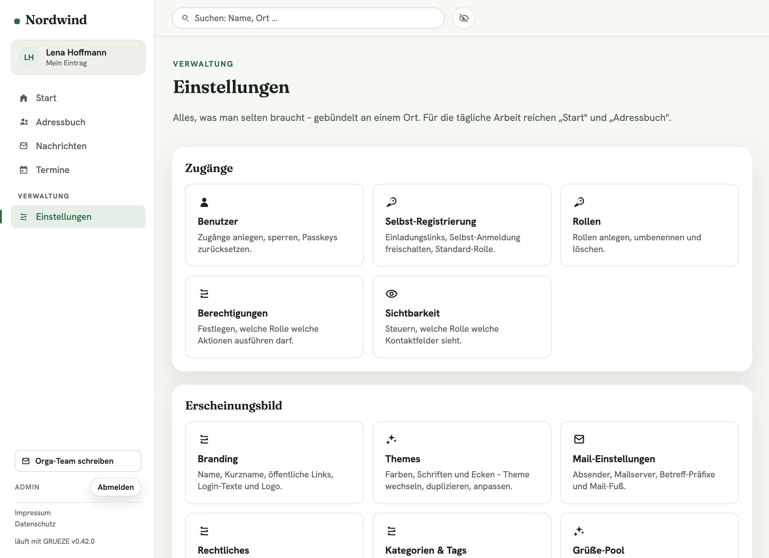This screenshot has width=769, height=558.
Task: Click the GRUEZE v0.42.0 footer text
Action: pos(55,541)
